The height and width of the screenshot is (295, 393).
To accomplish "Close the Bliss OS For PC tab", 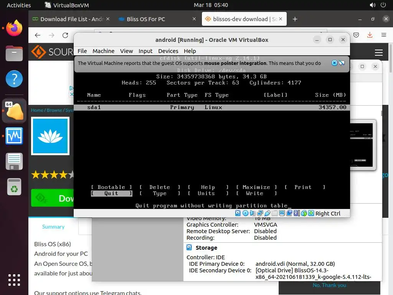I will tap(194, 19).
